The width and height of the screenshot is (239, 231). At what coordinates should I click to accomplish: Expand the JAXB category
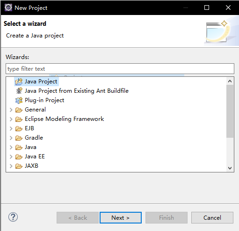(11, 166)
